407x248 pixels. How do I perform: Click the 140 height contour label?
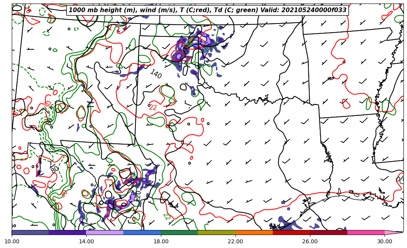156,74
